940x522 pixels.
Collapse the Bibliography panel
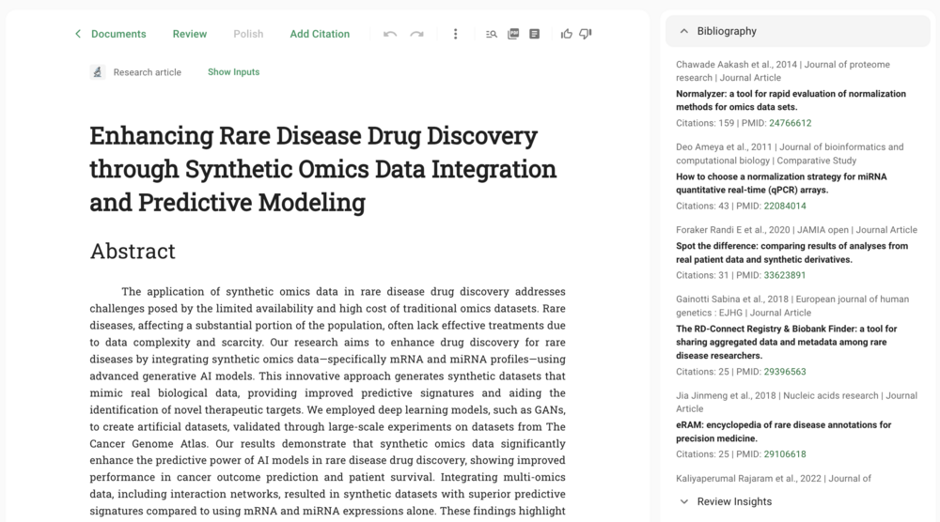(x=684, y=31)
